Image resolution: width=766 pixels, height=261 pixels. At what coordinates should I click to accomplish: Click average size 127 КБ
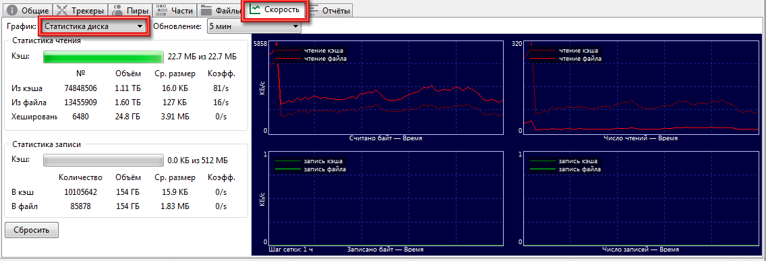174,103
